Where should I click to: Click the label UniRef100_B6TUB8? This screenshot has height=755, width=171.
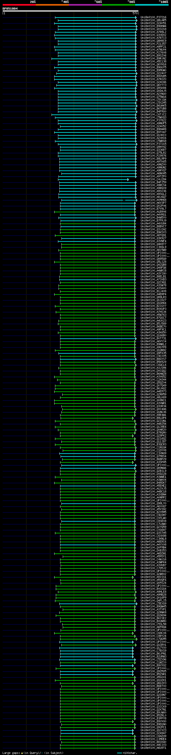153,108
